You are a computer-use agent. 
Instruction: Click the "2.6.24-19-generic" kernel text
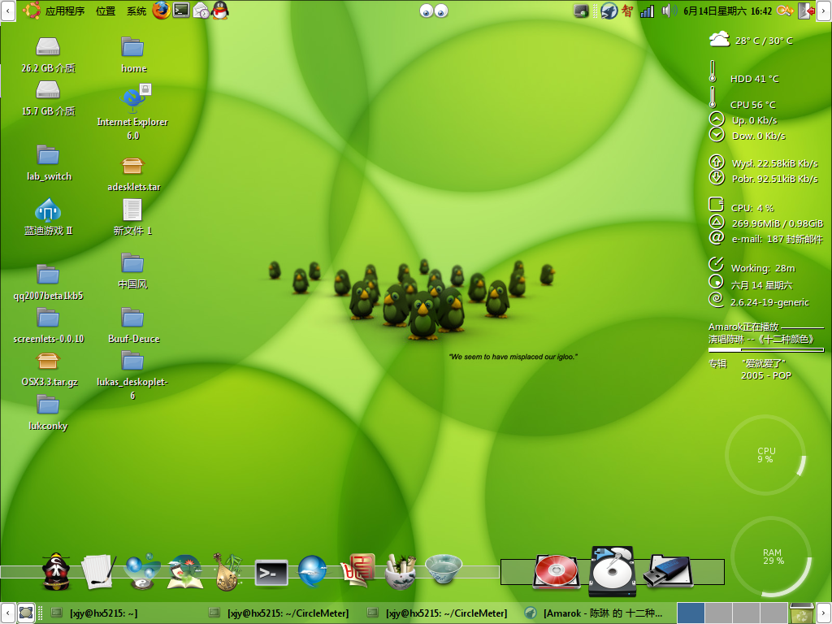pyautogui.click(x=770, y=302)
